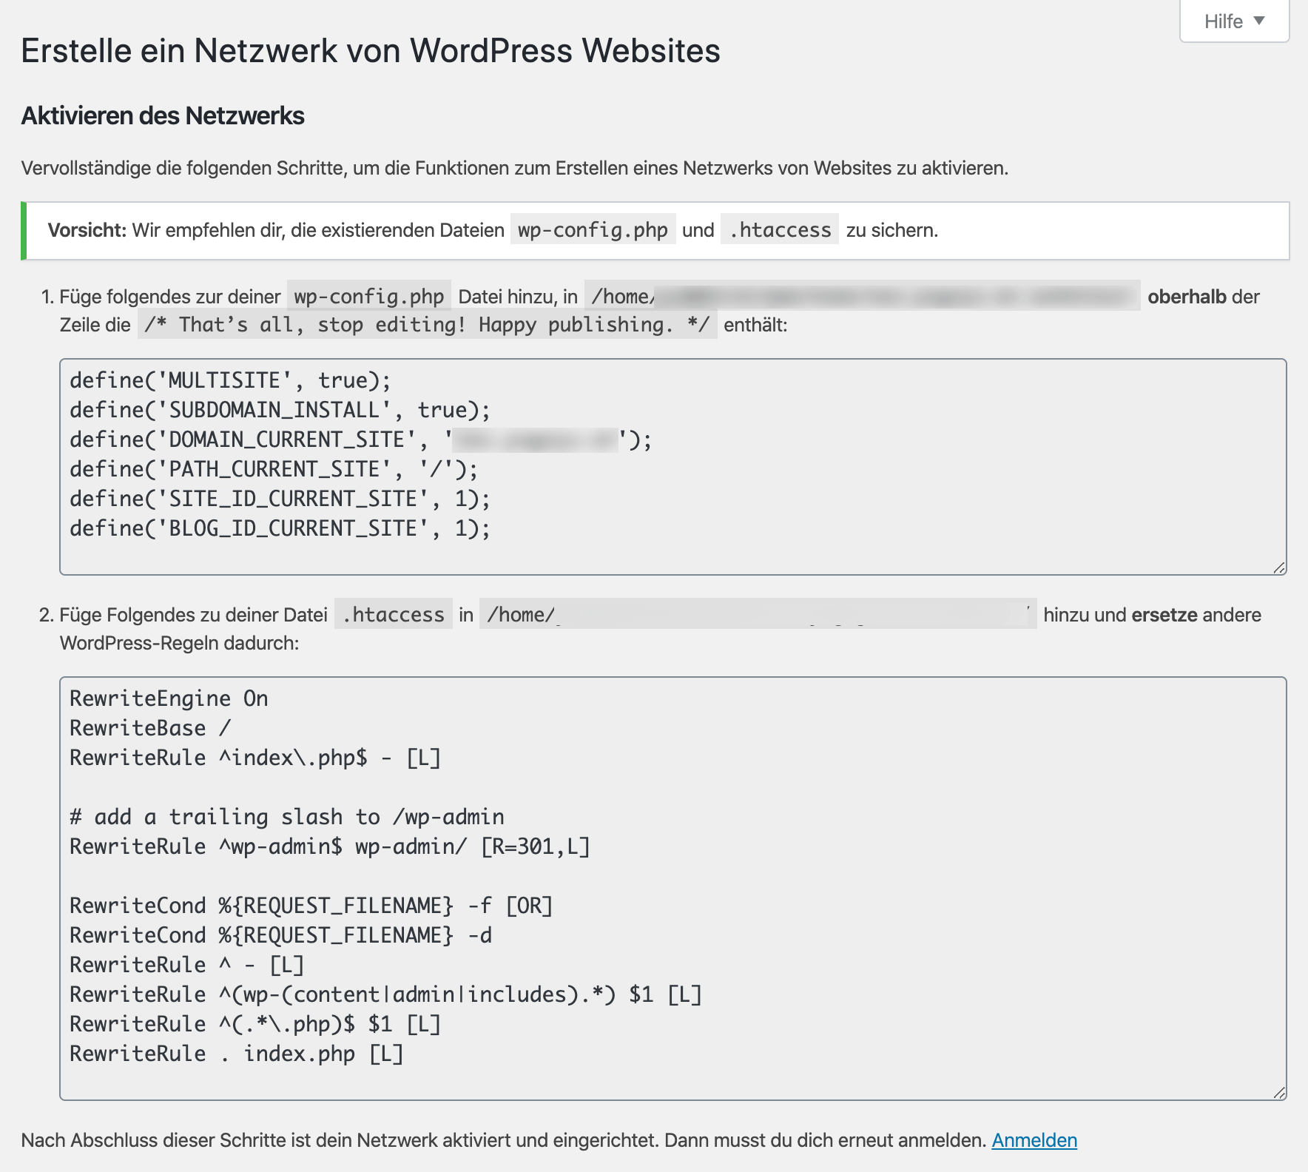The height and width of the screenshot is (1172, 1308).
Task: Click the line define('SUBDOMAIN_INSTALL', true);
Action: tap(280, 410)
